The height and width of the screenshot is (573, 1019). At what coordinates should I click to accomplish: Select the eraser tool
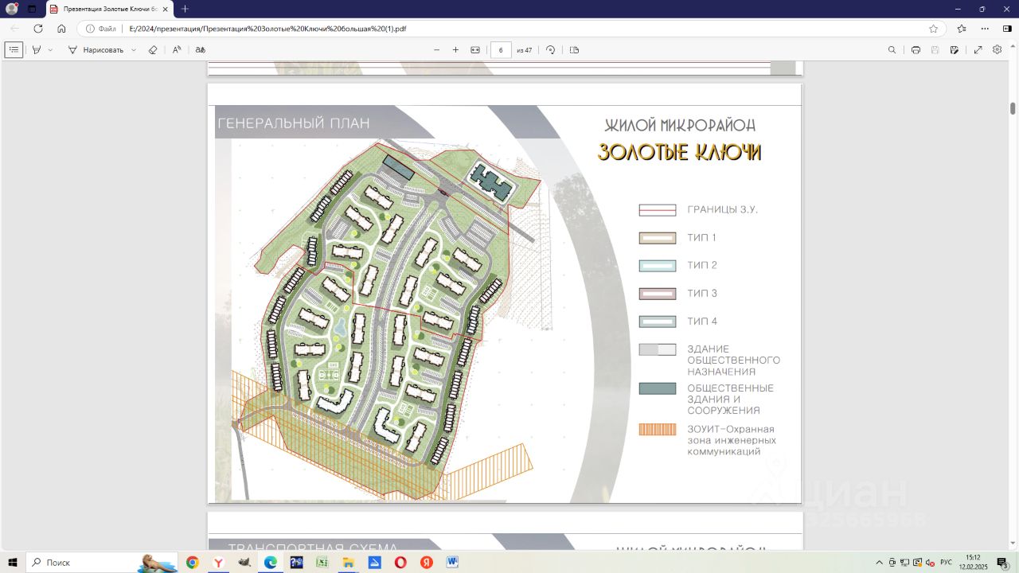point(153,49)
